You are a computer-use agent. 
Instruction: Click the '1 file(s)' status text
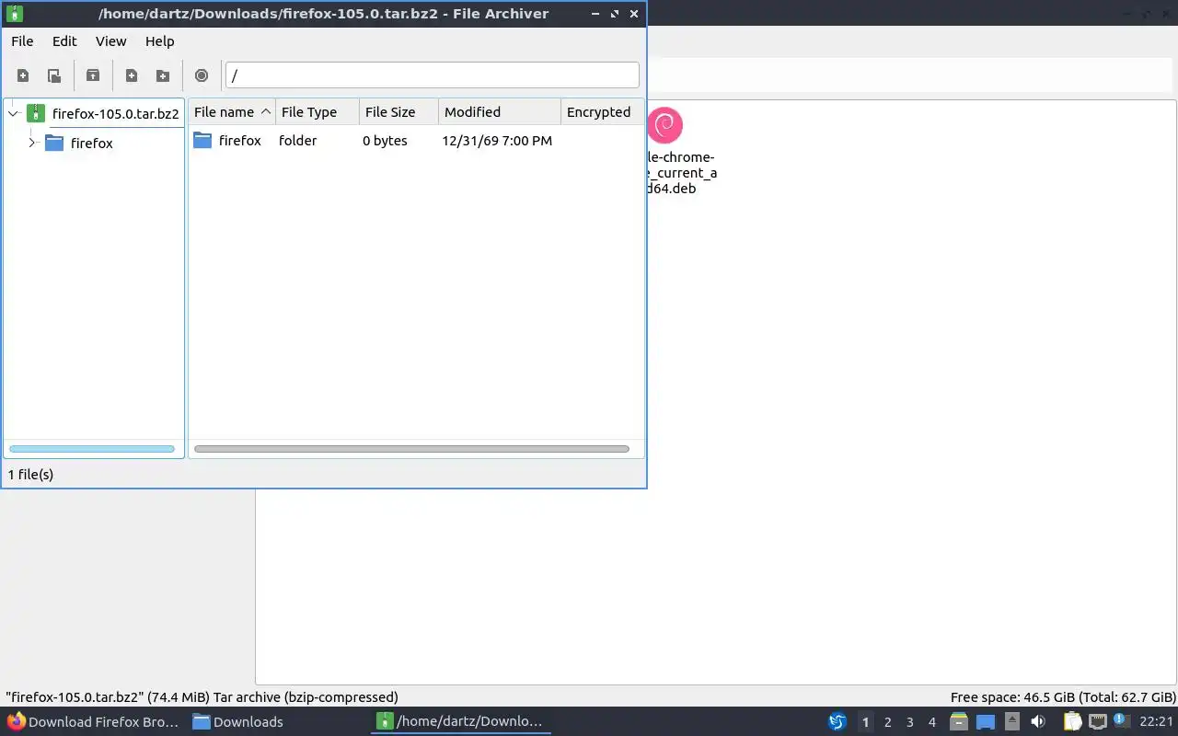pyautogui.click(x=30, y=475)
